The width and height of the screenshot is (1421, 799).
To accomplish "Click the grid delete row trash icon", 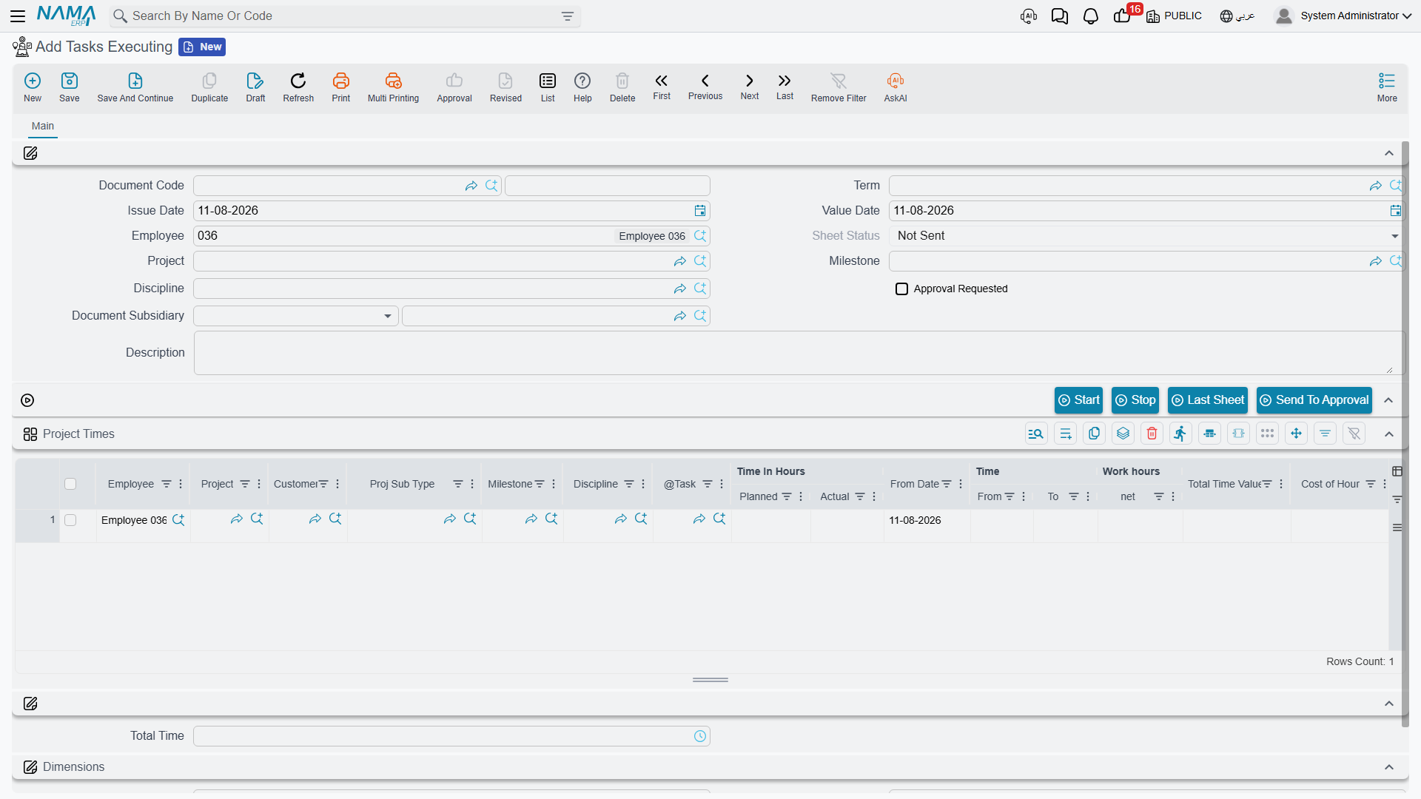I will tap(1152, 434).
